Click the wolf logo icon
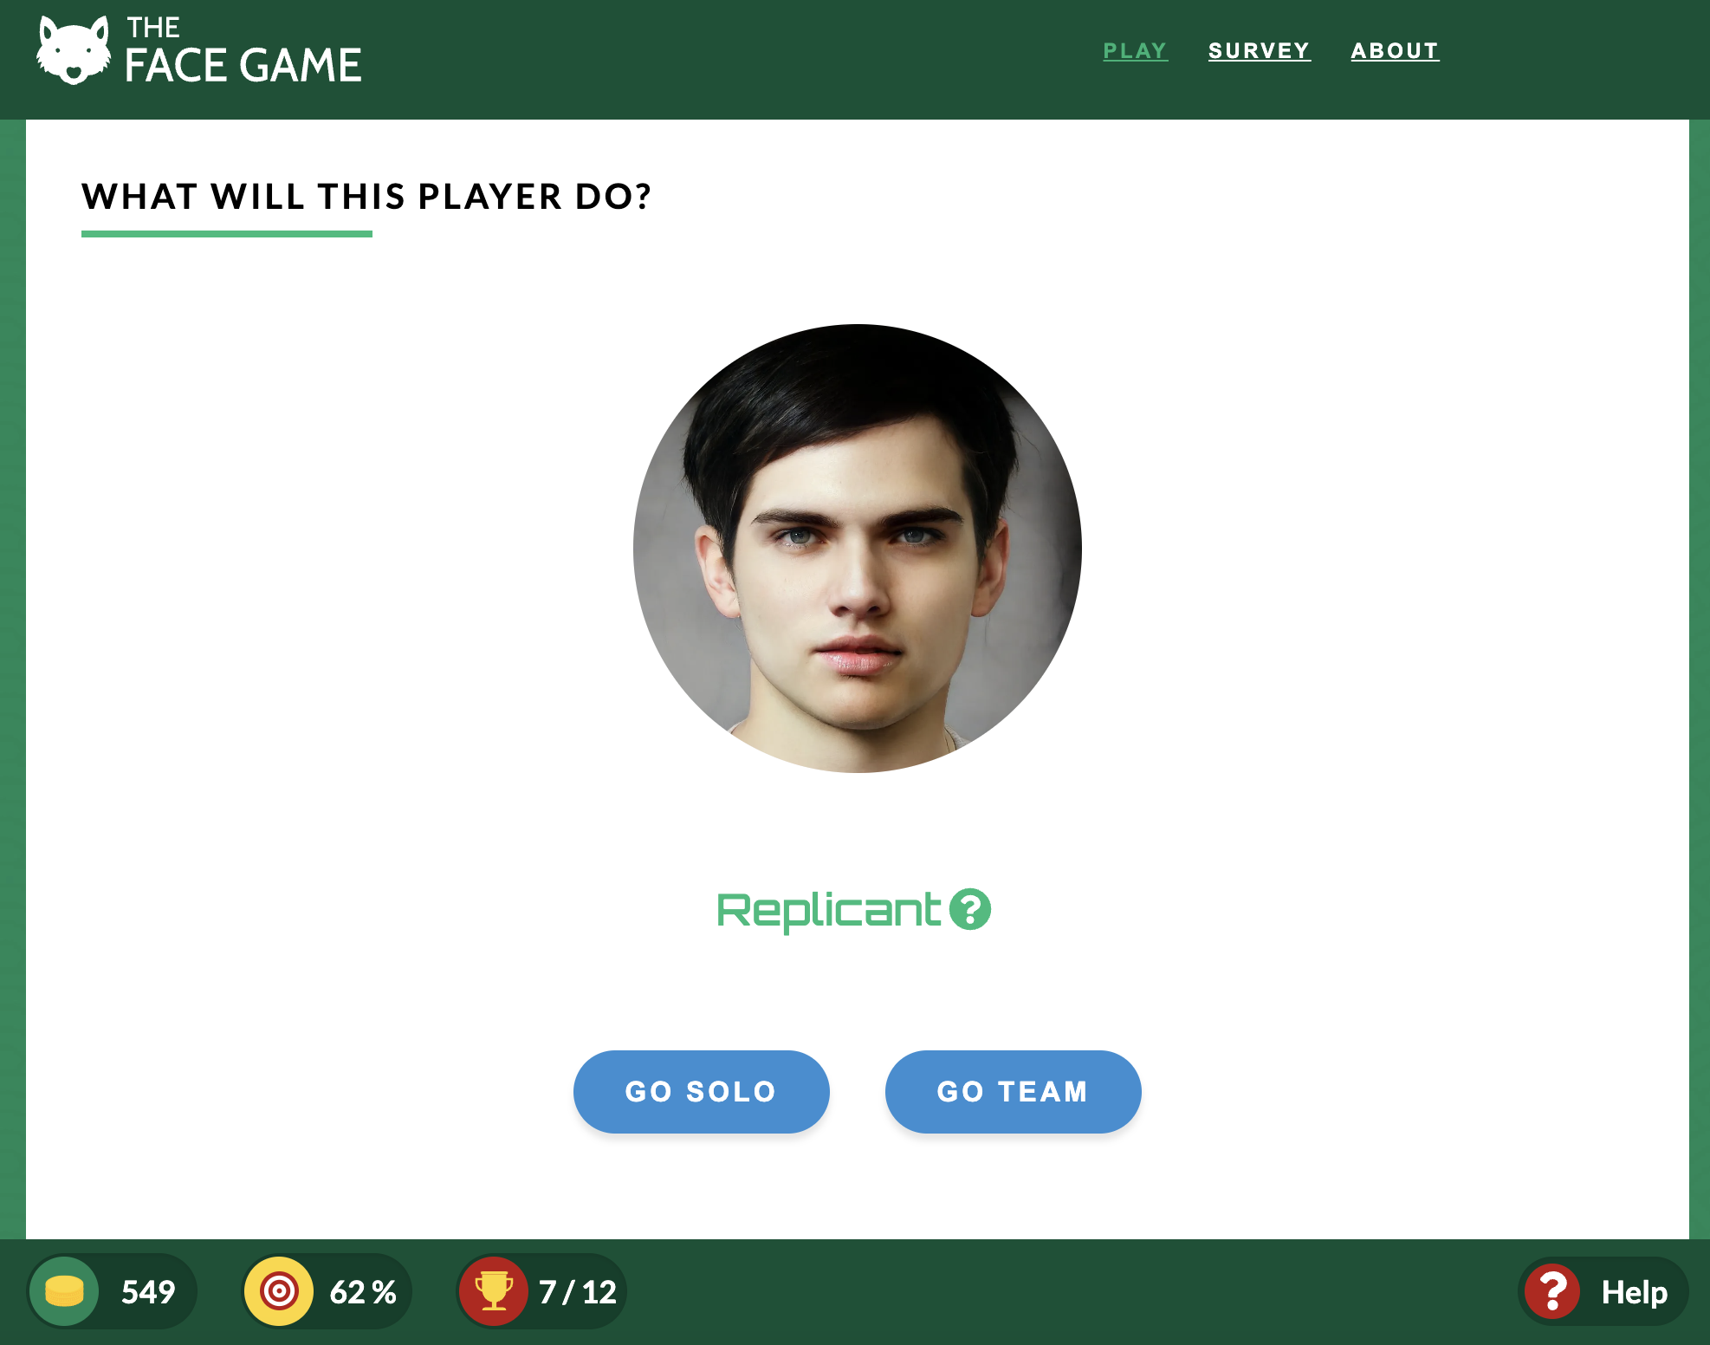1710x1345 pixels. click(74, 50)
